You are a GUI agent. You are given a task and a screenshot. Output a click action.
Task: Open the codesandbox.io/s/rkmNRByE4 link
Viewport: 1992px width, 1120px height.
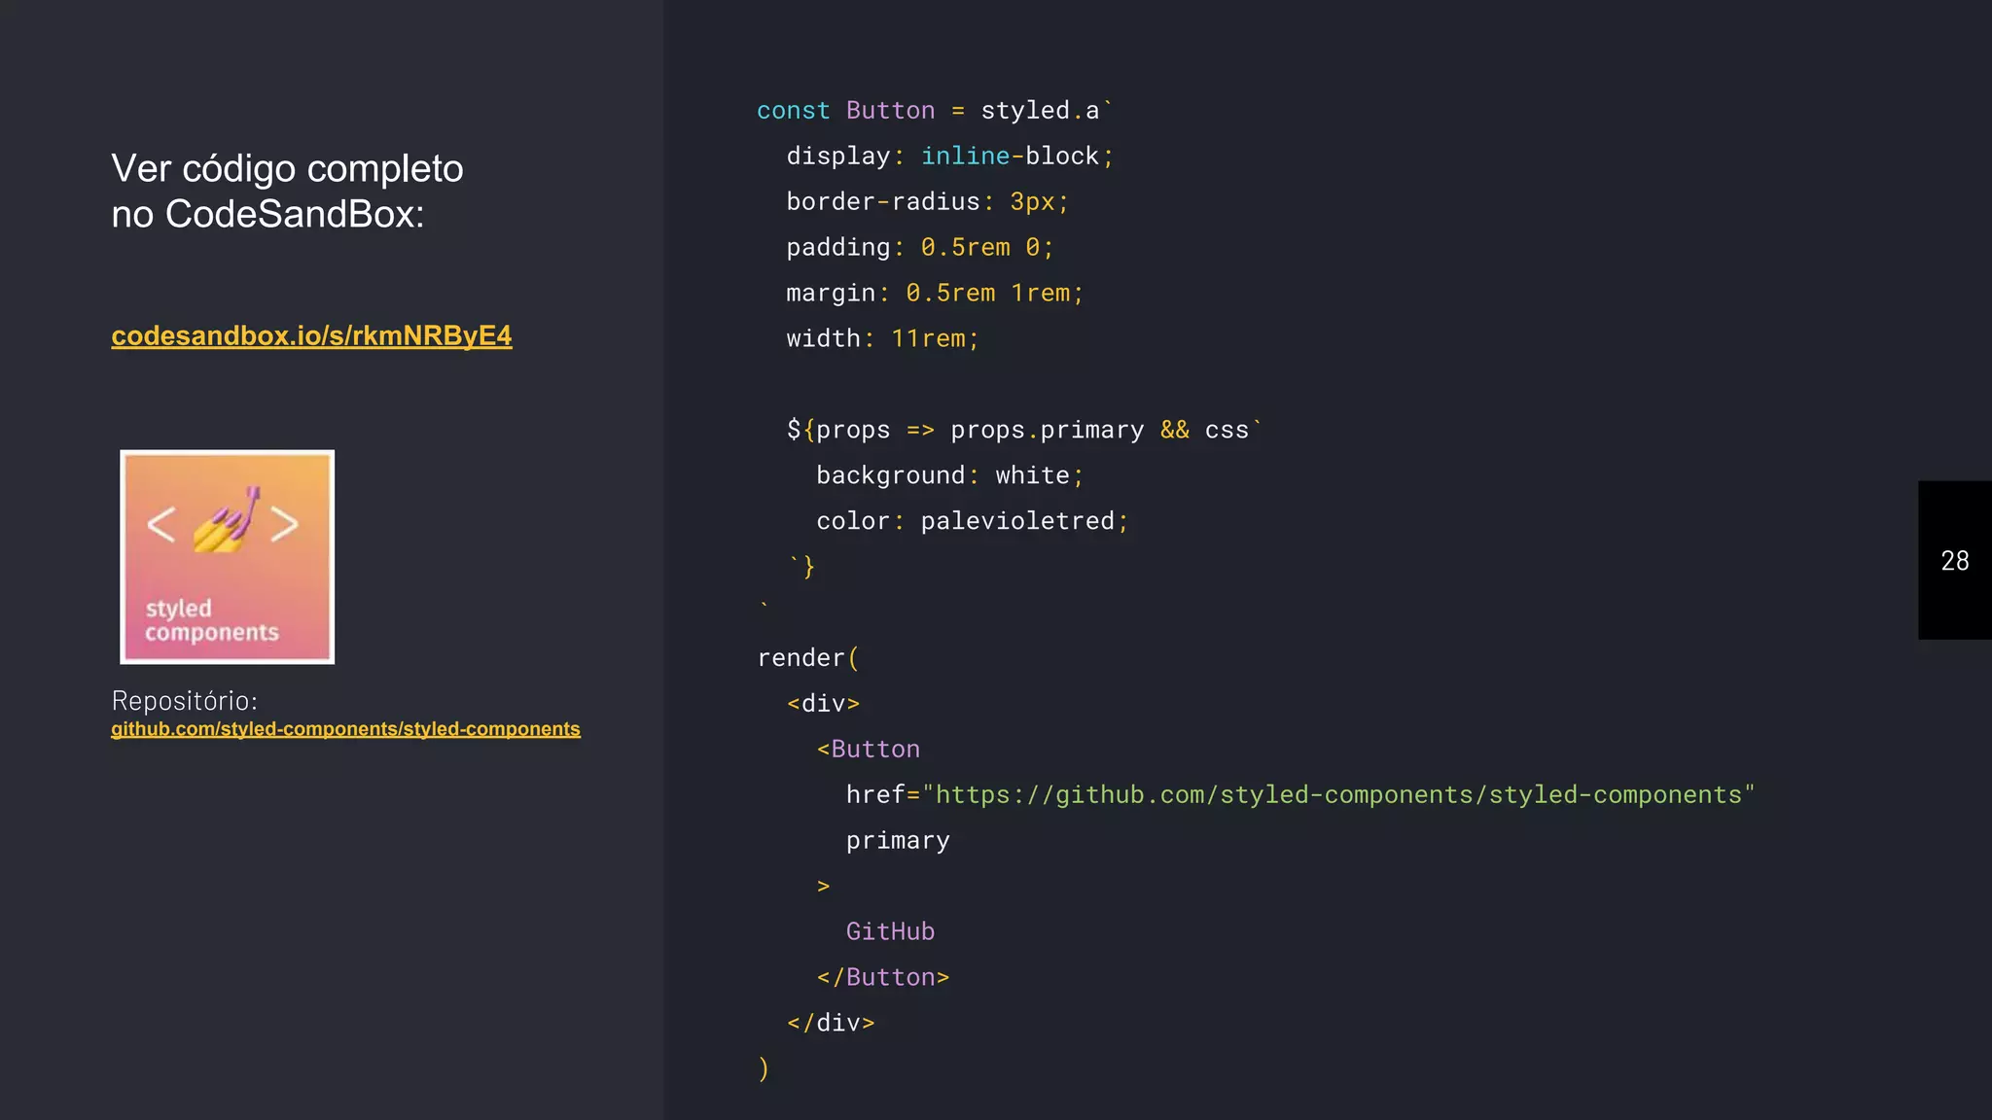click(311, 335)
